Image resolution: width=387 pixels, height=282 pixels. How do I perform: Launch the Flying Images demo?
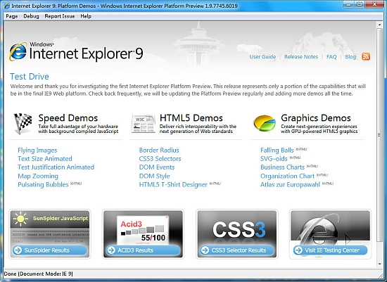coord(37,150)
